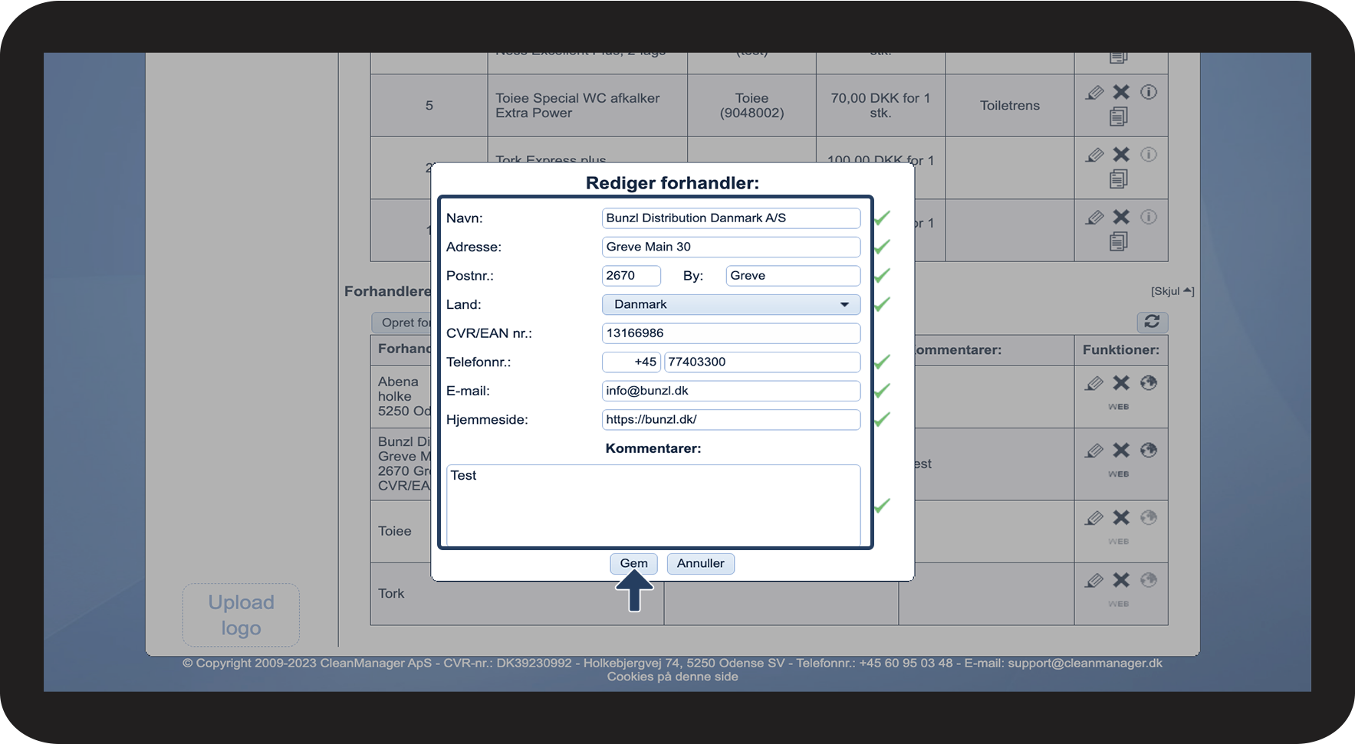Open the Cookies på denne side link
The width and height of the screenshot is (1355, 744).
(x=673, y=677)
